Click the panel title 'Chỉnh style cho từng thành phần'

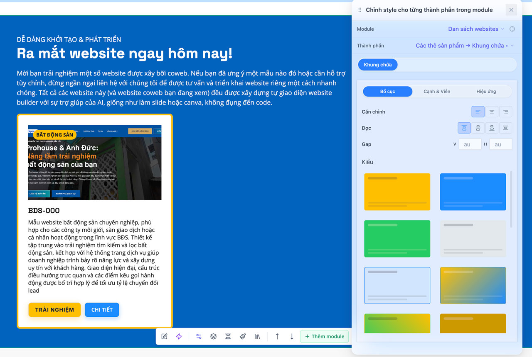(x=429, y=10)
